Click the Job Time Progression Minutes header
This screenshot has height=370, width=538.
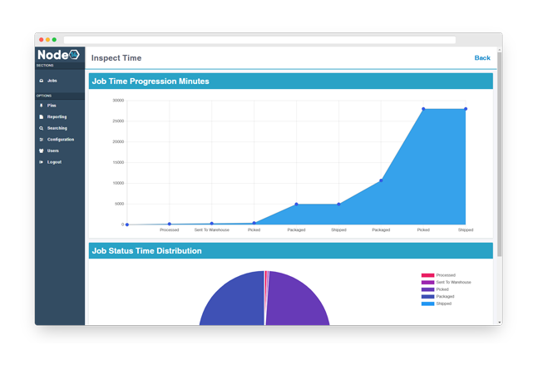click(x=290, y=81)
